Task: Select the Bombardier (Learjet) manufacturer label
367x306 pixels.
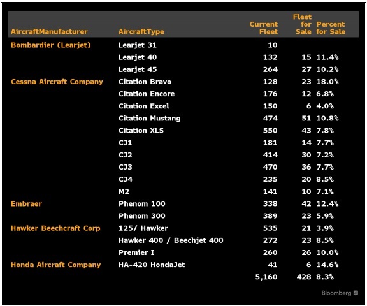Action: point(51,45)
